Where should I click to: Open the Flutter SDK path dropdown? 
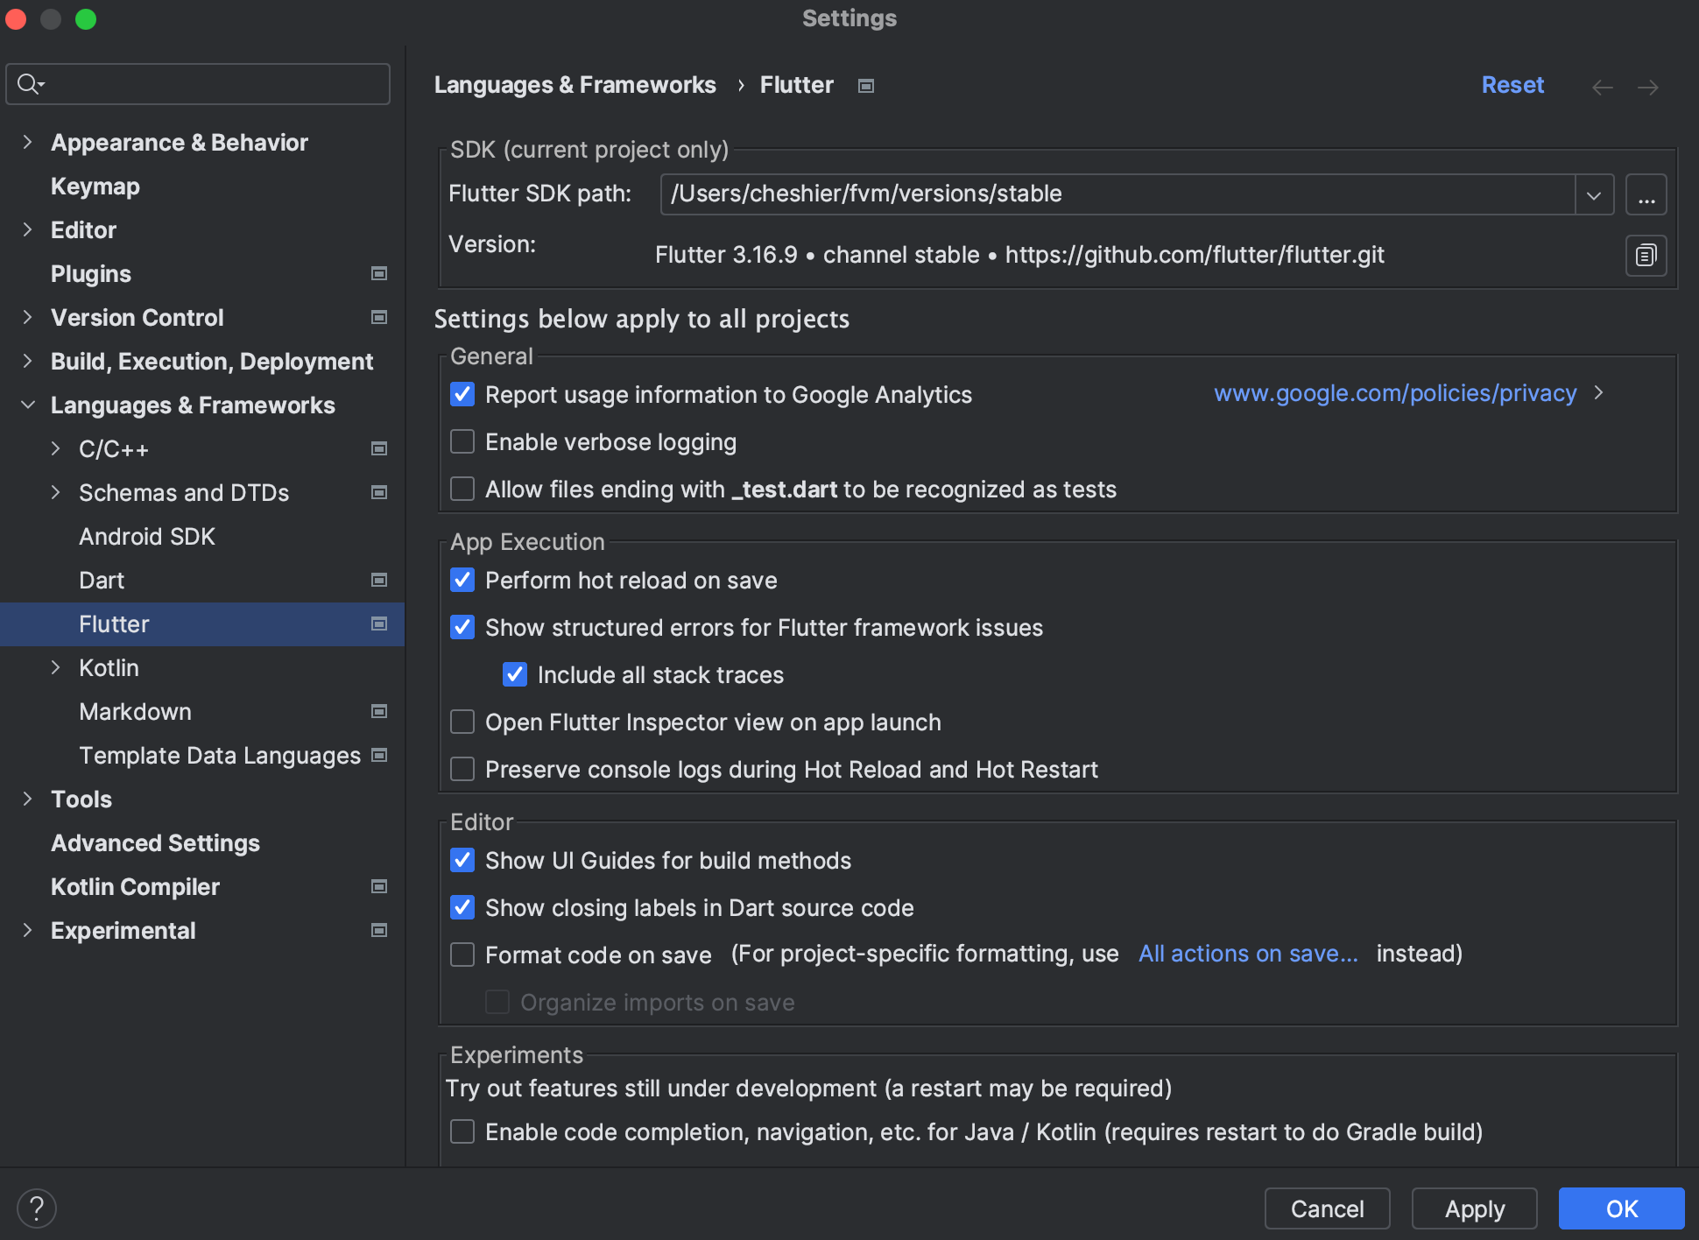[x=1593, y=194]
